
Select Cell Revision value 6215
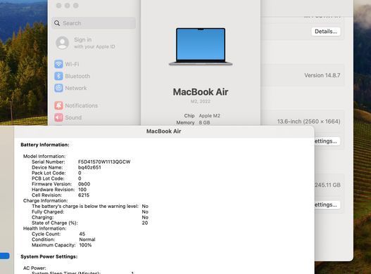pyautogui.click(x=84, y=195)
